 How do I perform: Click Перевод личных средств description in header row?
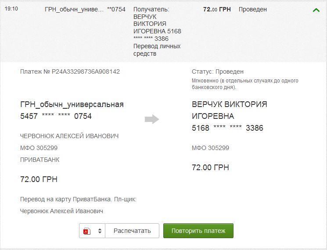(157, 50)
